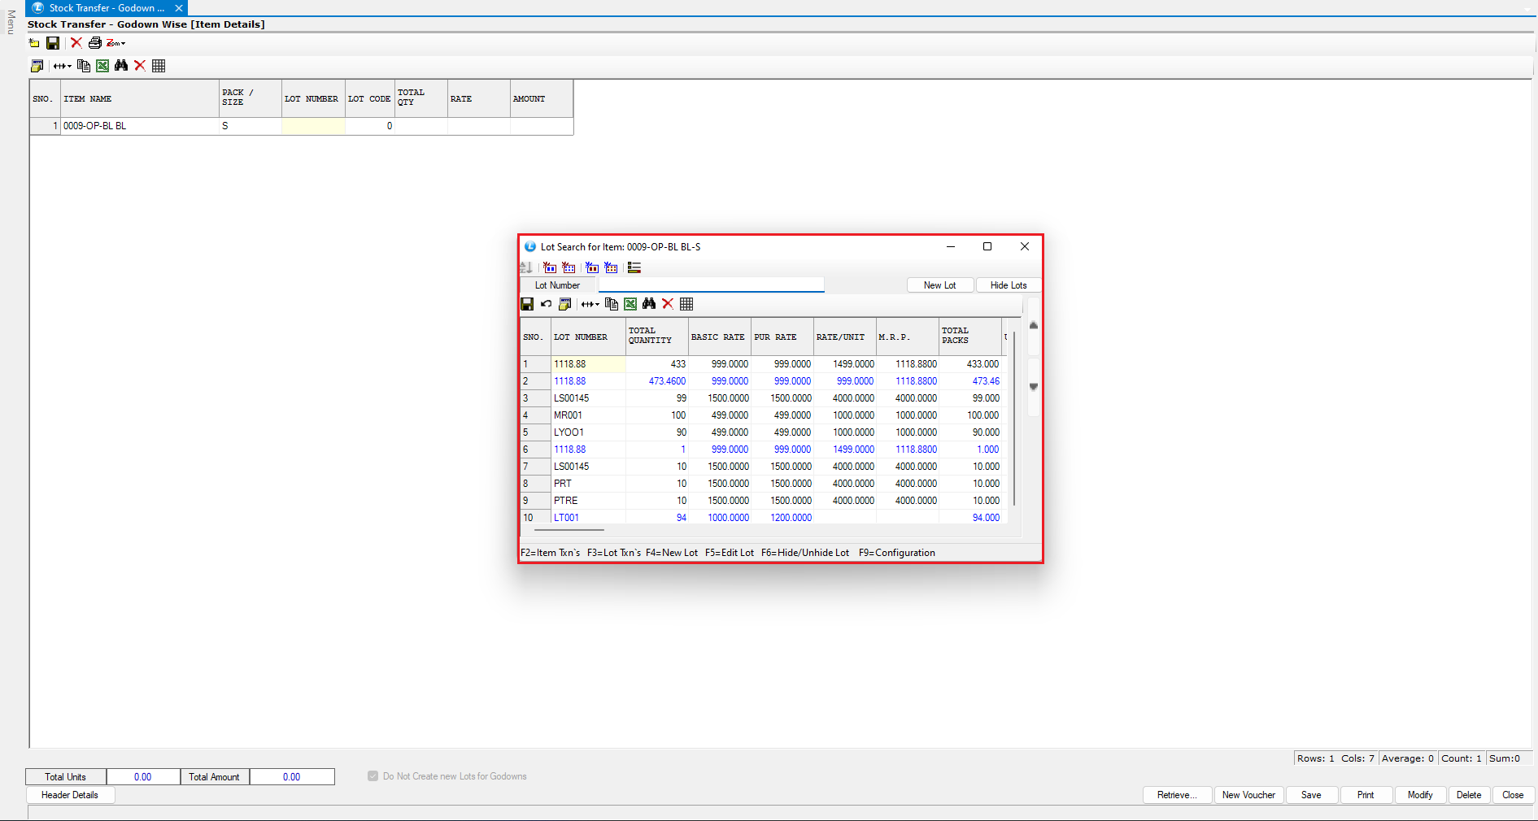Click red X delete icon in Lot Search toolbar
Image resolution: width=1538 pixels, height=821 pixels.
(668, 304)
